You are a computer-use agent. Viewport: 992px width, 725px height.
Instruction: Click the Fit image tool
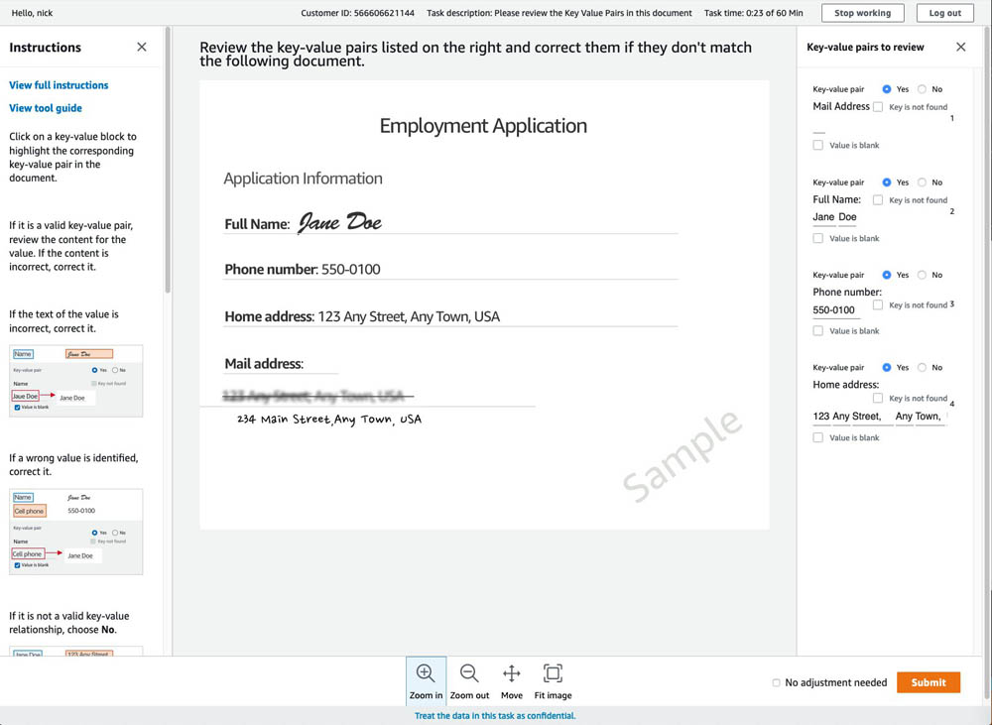pos(553,680)
